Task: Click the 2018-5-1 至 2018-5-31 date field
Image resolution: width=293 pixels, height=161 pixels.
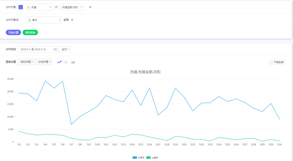Action: coord(38,49)
